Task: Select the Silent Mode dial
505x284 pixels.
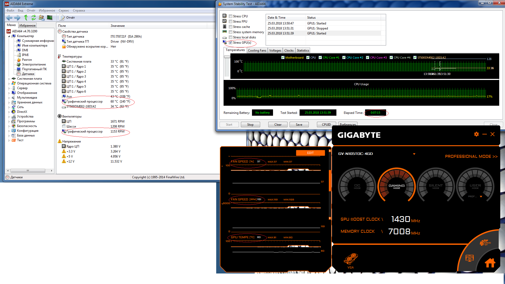Action: [436, 186]
